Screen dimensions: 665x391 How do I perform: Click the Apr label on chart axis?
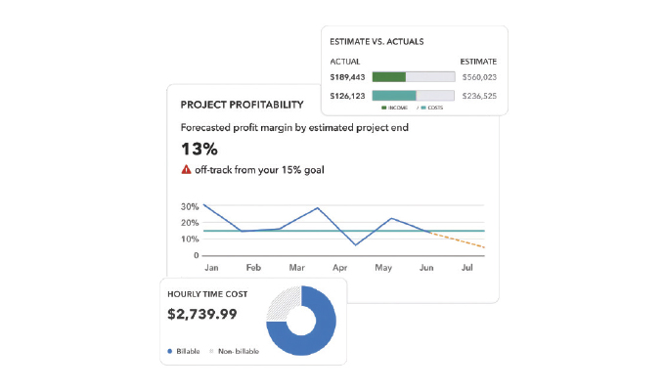(x=340, y=267)
